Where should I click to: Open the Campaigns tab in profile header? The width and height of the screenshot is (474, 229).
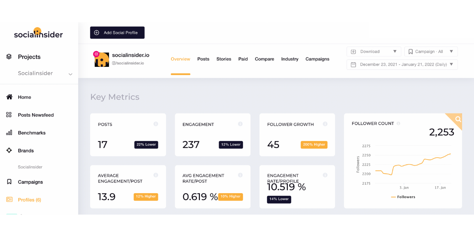pyautogui.click(x=317, y=59)
